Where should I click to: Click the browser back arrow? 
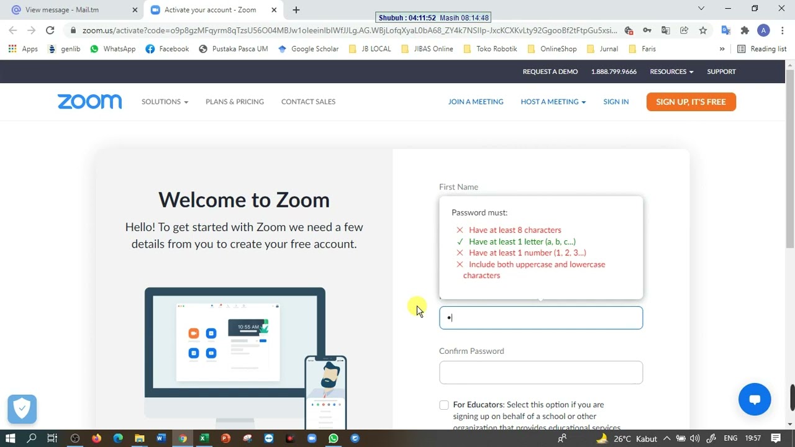tap(13, 30)
